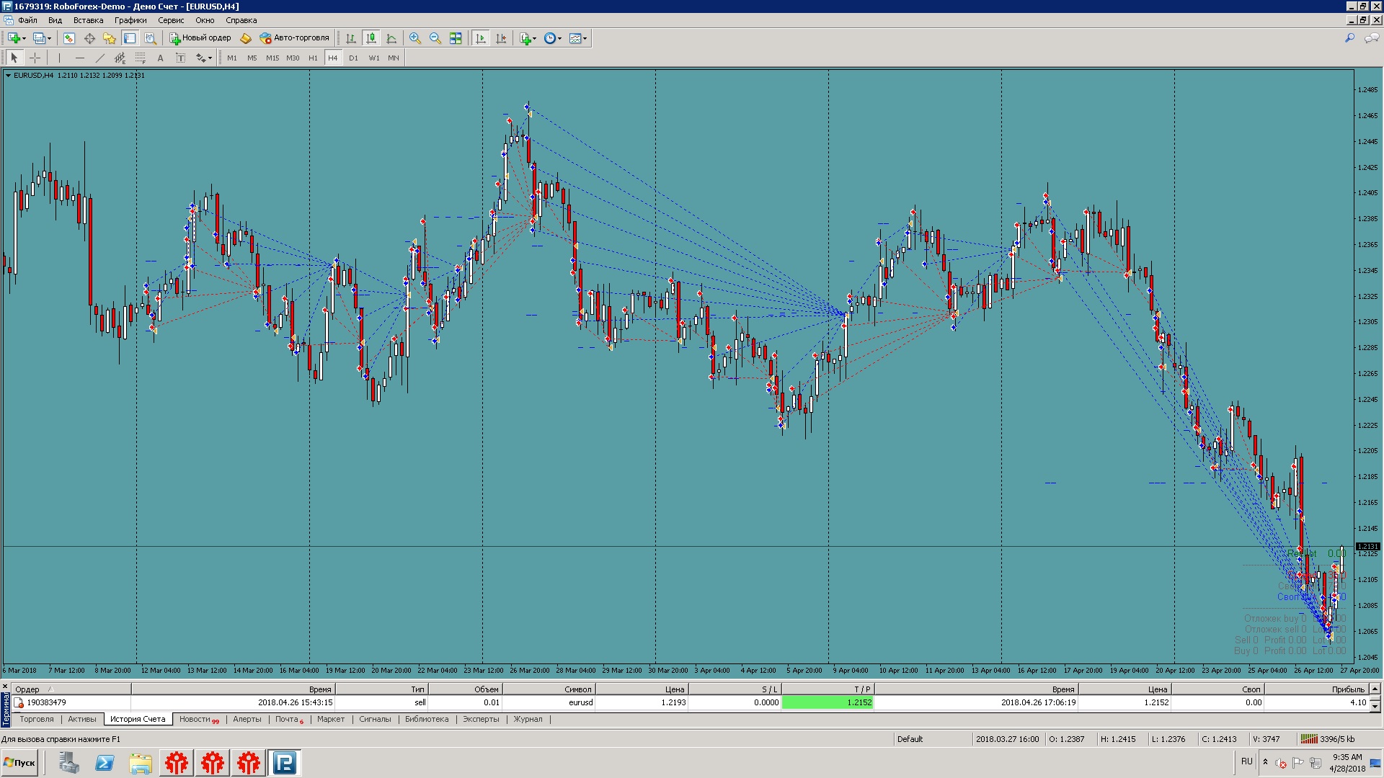This screenshot has width=1384, height=778.
Task: Open the Сервис menu
Action: point(171,20)
